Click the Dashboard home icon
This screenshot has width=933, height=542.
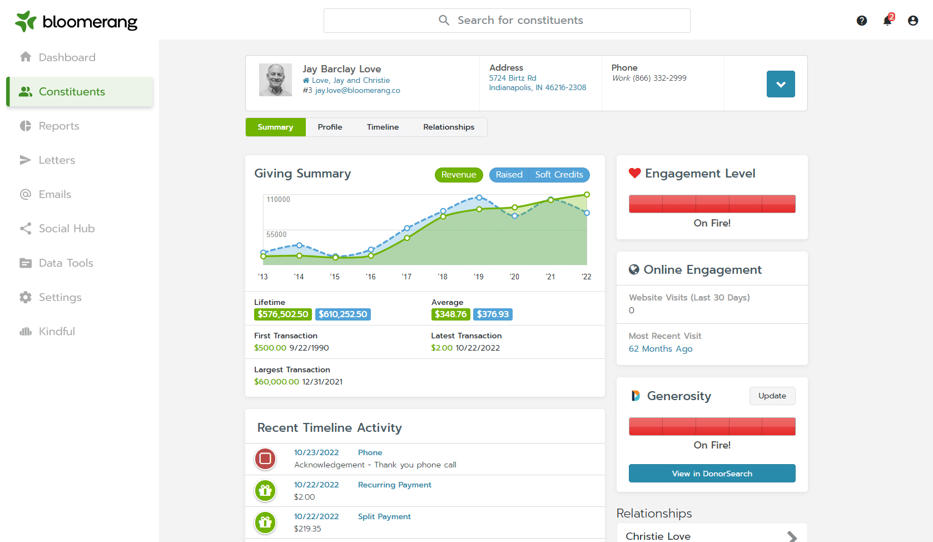(x=26, y=57)
